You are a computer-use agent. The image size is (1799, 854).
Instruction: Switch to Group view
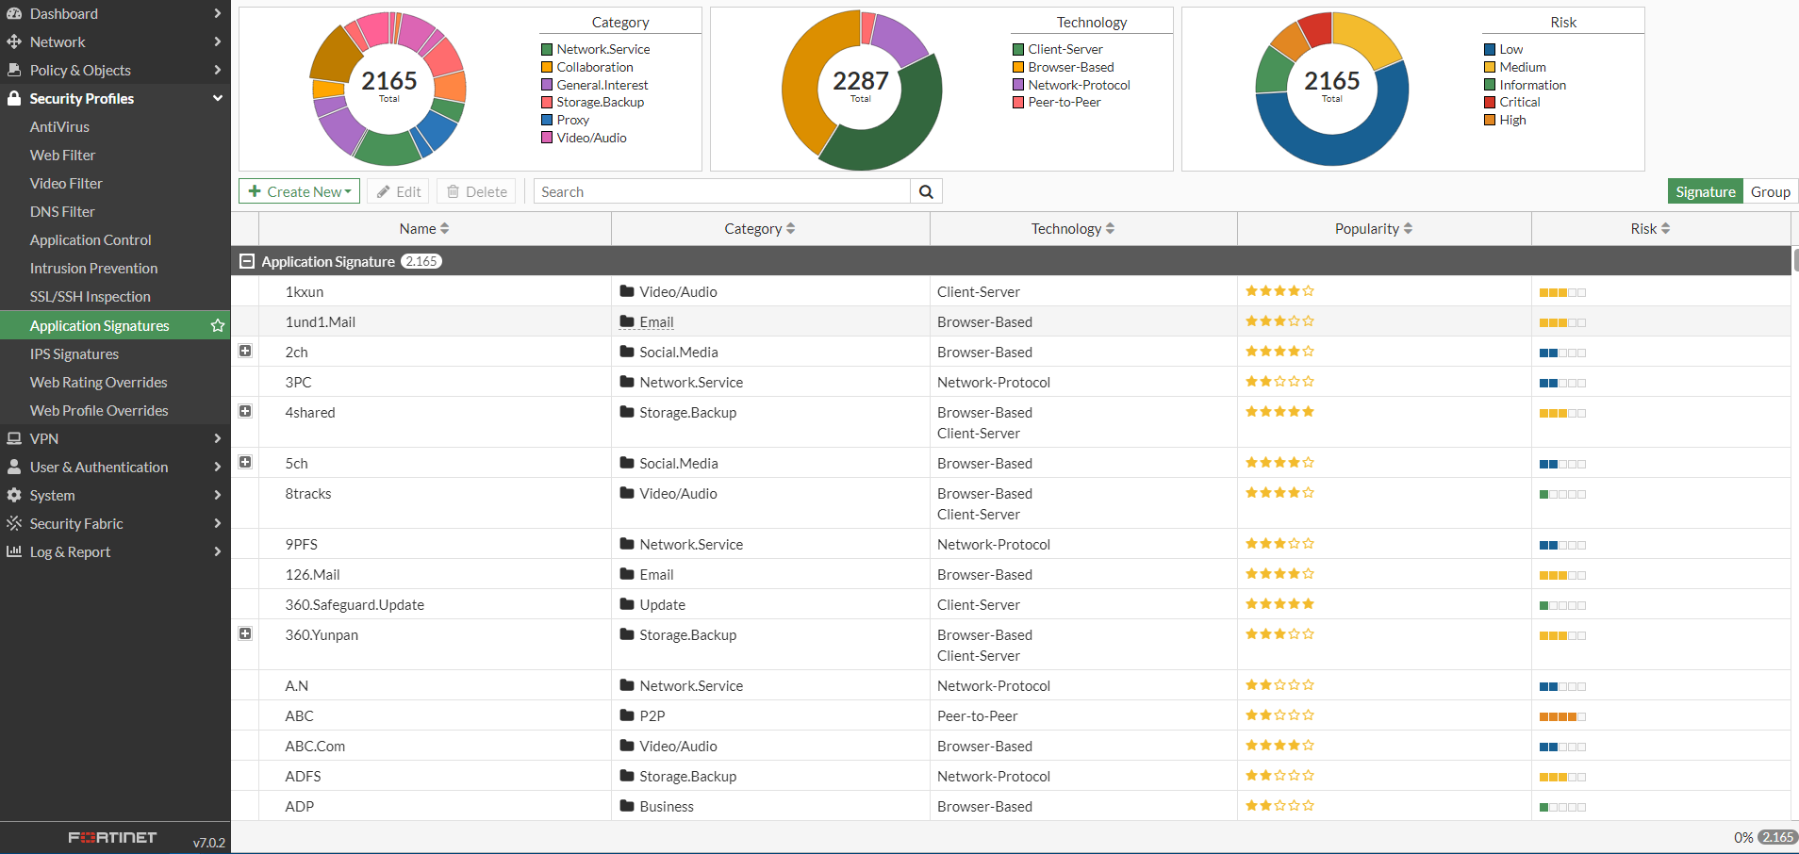(1770, 192)
